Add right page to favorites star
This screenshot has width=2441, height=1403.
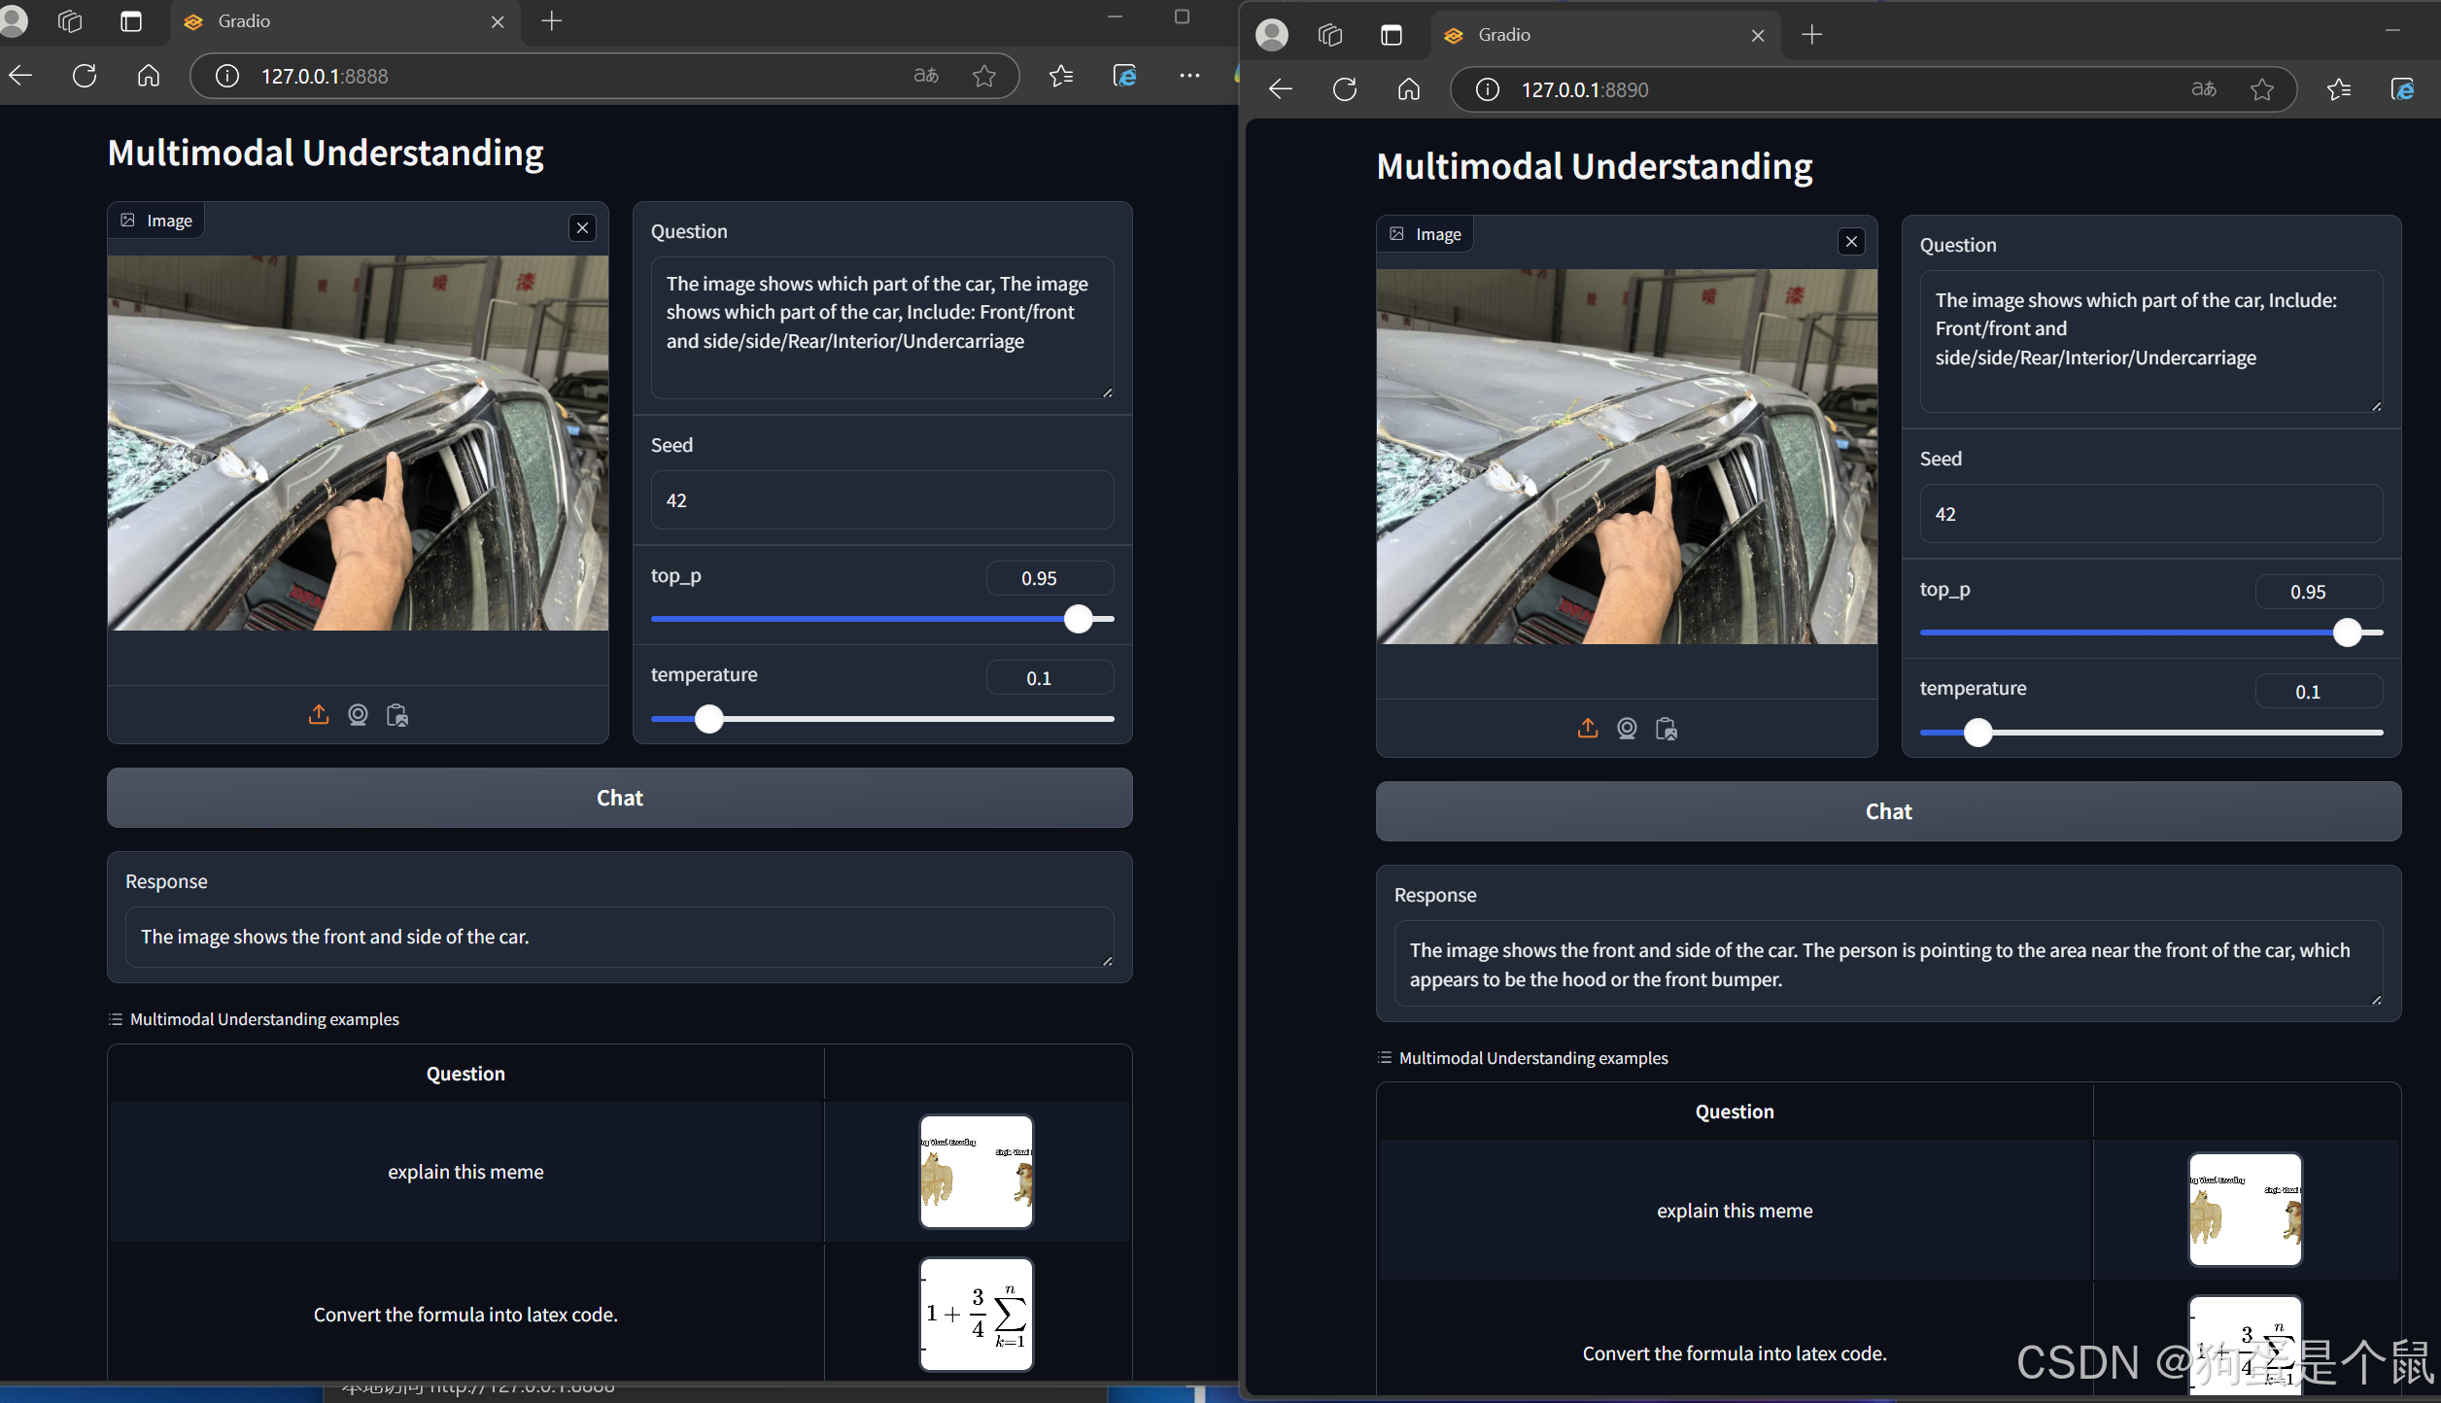[x=2261, y=89]
